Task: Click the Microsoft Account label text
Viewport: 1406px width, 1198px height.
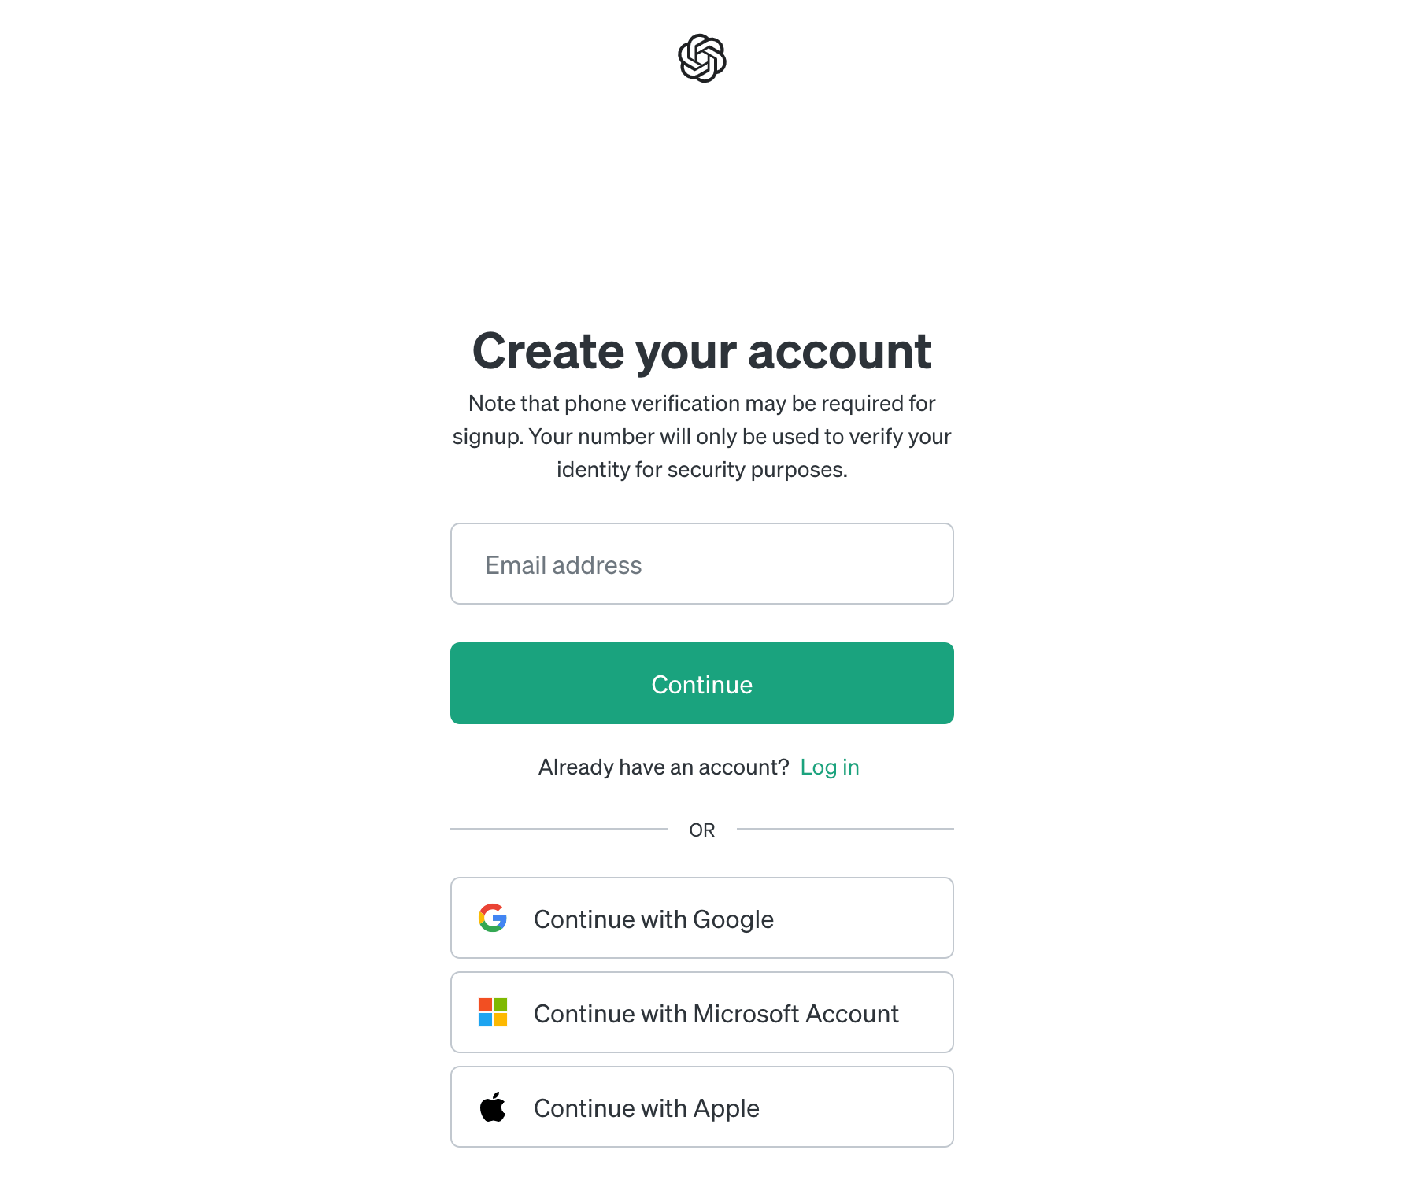Action: point(796,1014)
